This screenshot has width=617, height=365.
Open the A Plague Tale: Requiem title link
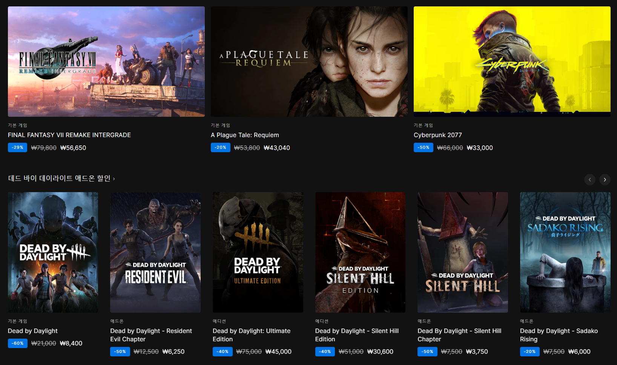[245, 135]
